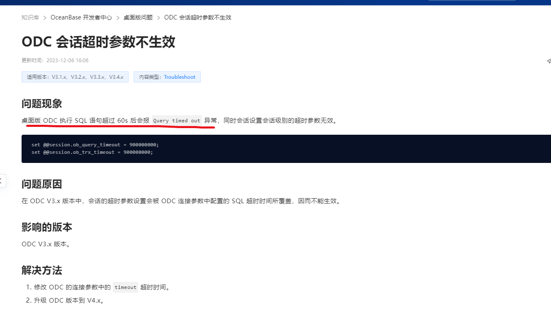This screenshot has height=313, width=551.
Task: Open the Troubleshoot content type link
Action: (180, 77)
